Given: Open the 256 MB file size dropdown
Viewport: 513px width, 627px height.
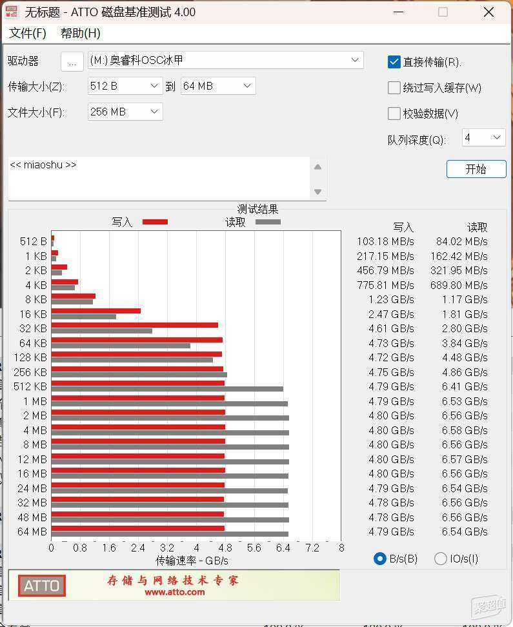Looking at the screenshot, I should coord(125,112).
